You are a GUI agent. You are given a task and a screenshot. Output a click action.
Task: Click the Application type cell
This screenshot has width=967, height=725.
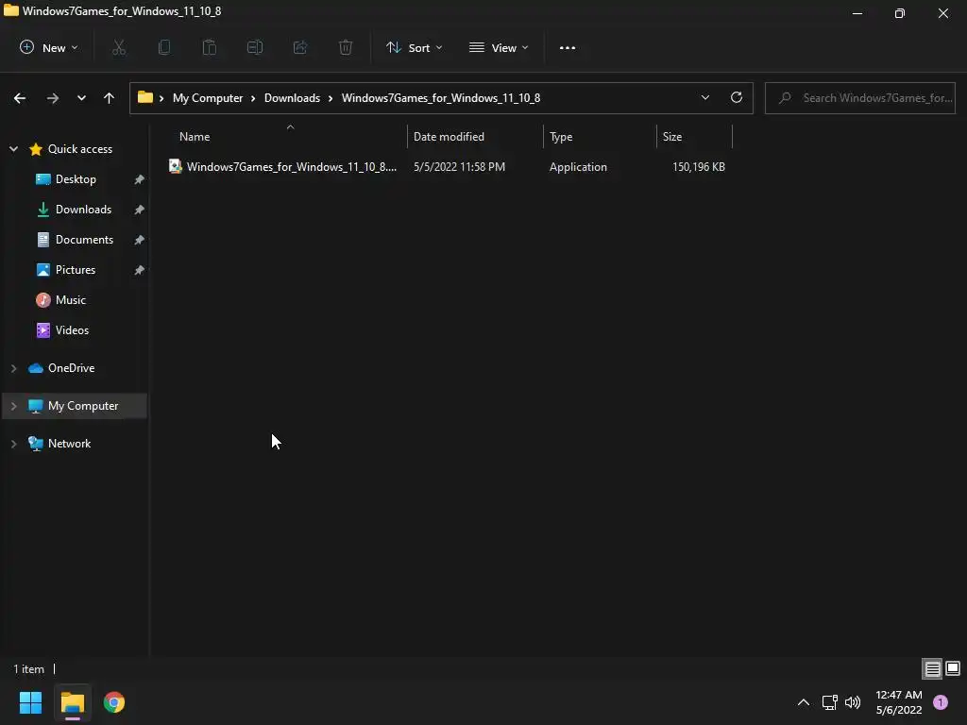[578, 167]
